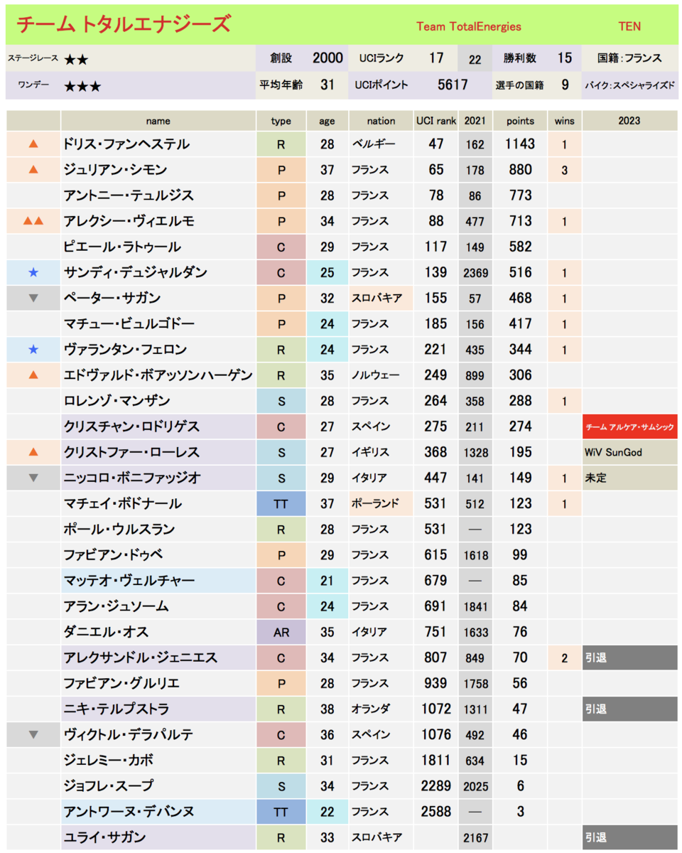Click the points column header
The width and height of the screenshot is (682, 853).
[x=521, y=121]
